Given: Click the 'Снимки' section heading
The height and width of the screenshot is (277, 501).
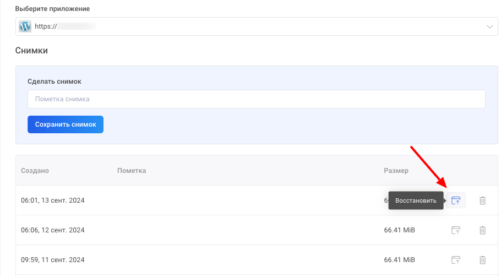Looking at the screenshot, I should click(31, 51).
